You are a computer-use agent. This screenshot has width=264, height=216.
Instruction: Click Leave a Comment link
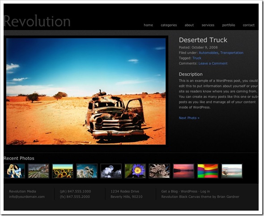213,63
